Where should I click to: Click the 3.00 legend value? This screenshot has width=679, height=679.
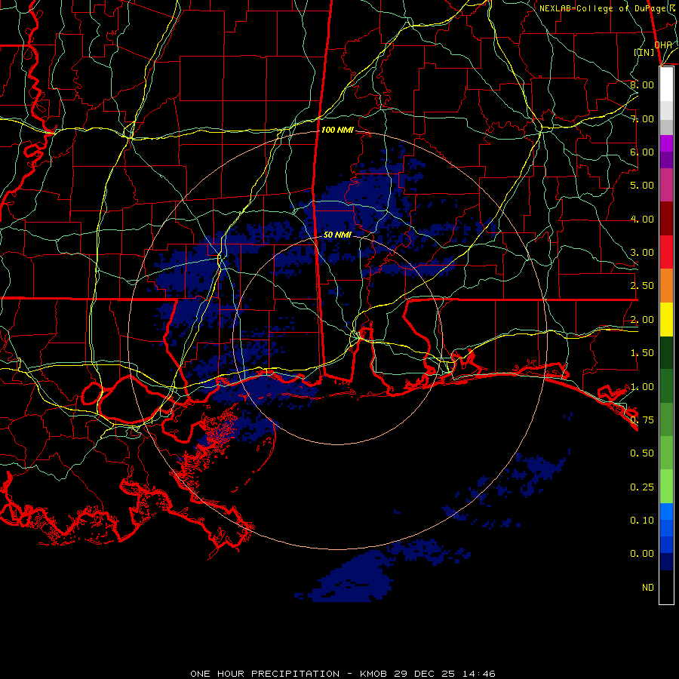coord(642,253)
